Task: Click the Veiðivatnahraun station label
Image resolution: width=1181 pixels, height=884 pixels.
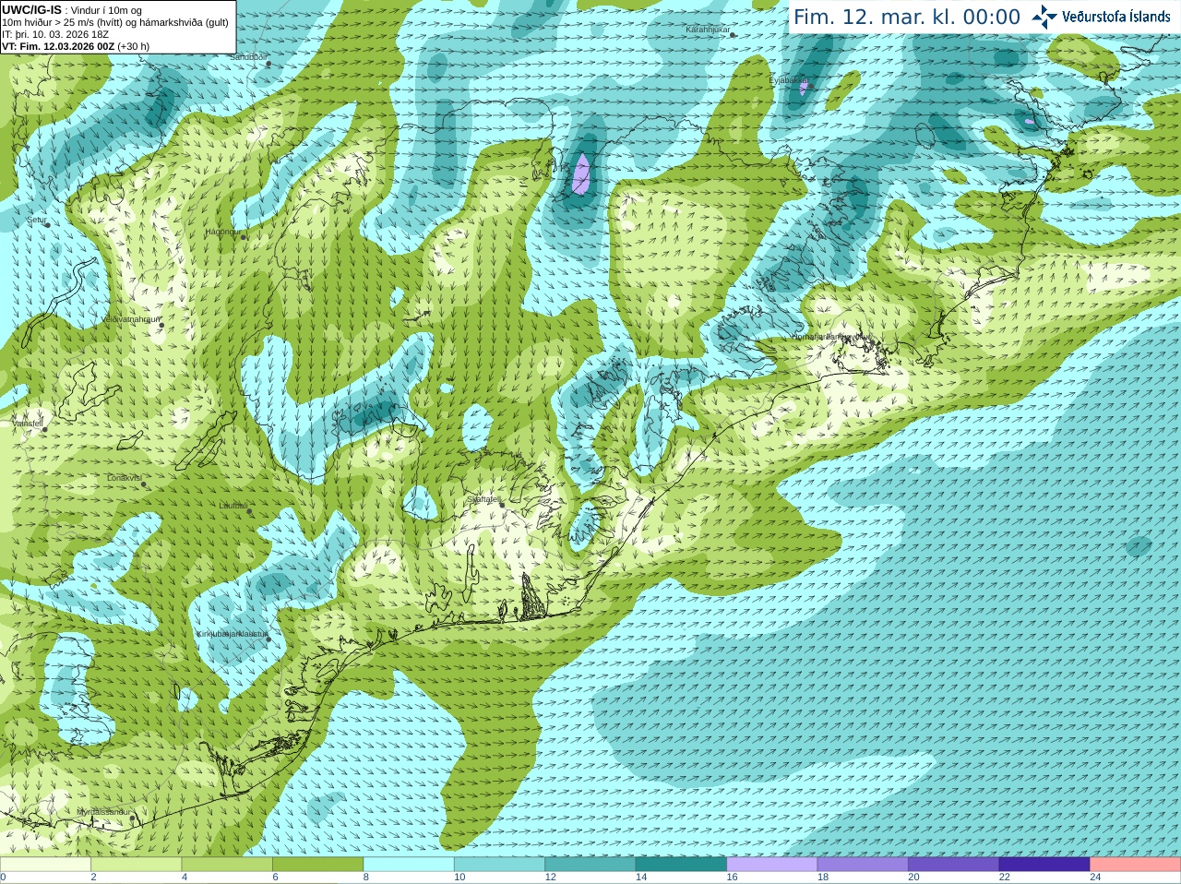Action: 129,318
